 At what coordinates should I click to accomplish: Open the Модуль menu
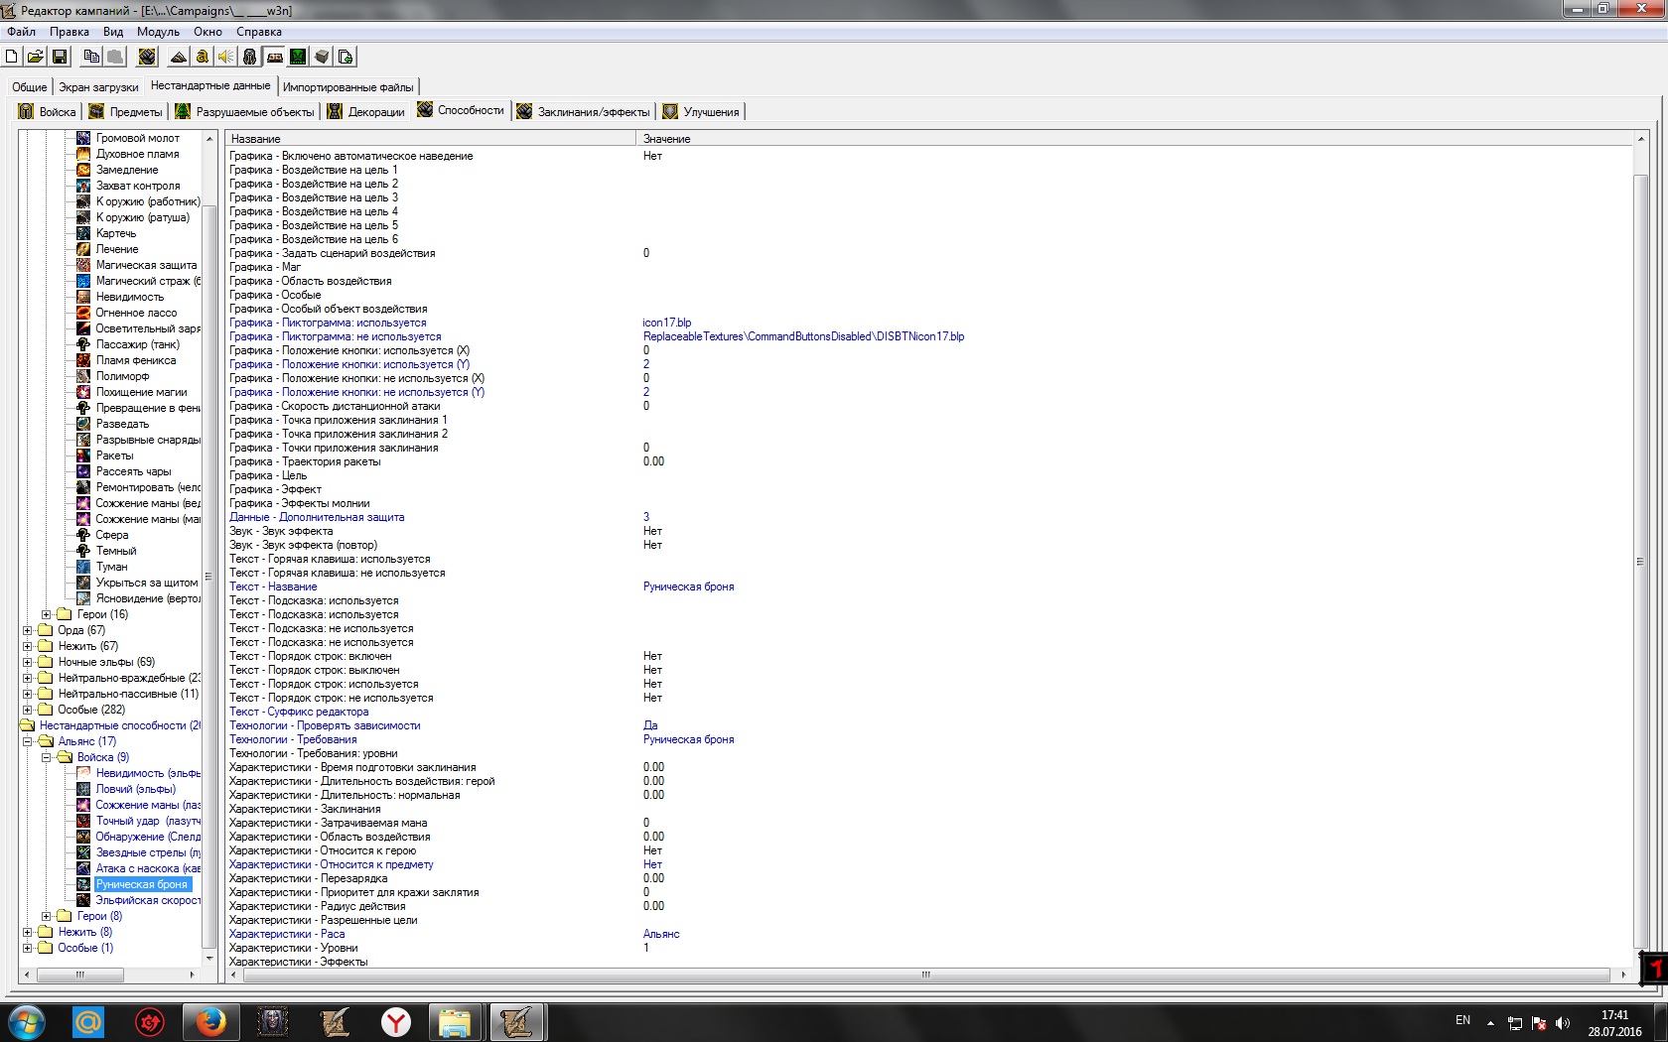click(158, 32)
